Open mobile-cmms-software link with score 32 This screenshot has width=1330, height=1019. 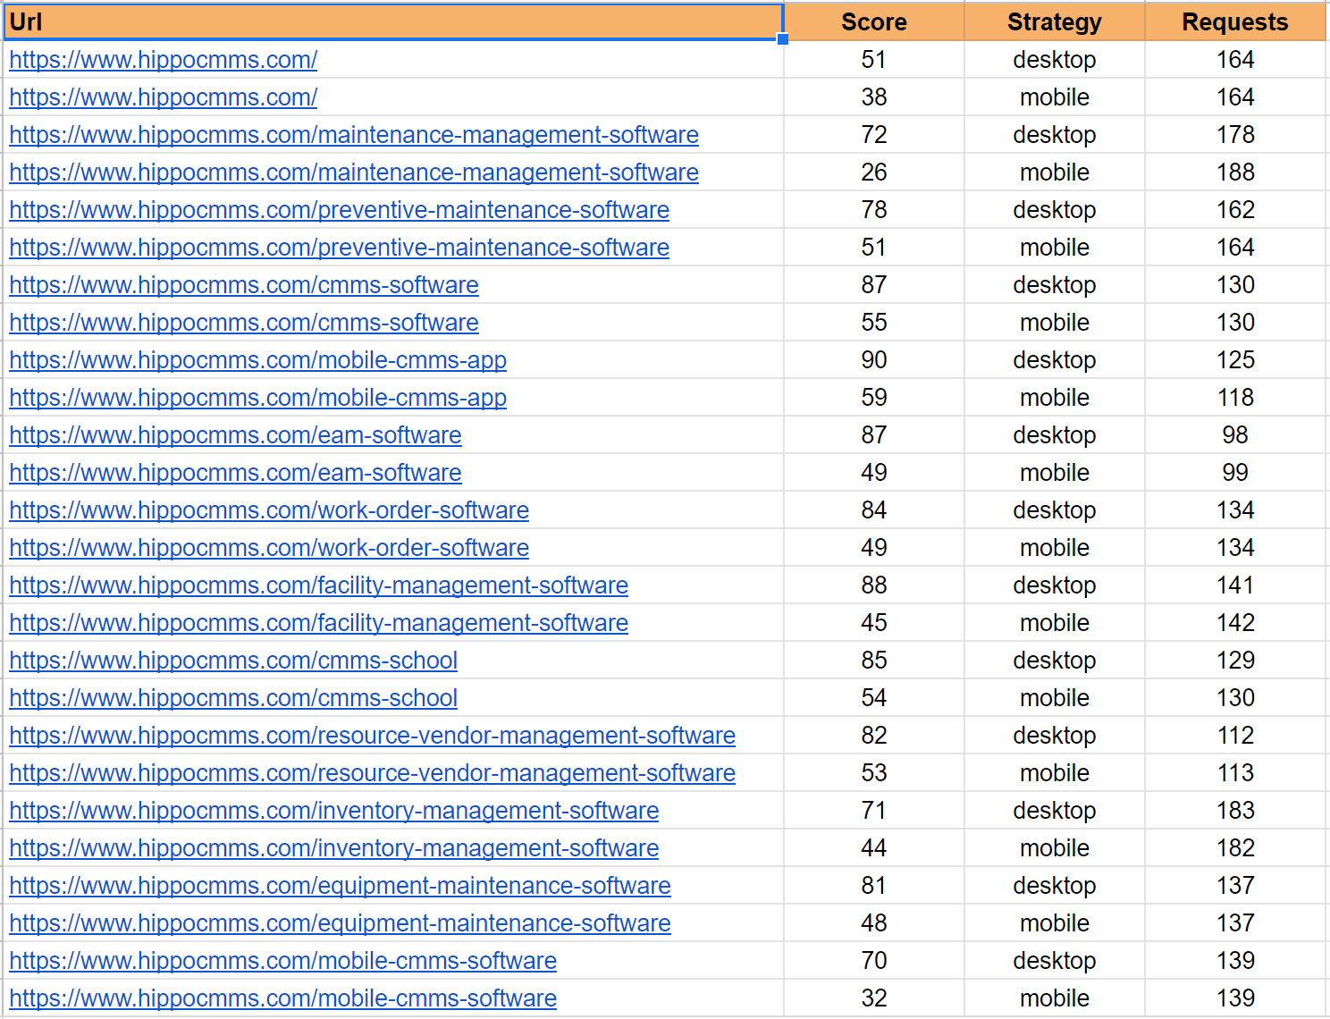coord(283,998)
